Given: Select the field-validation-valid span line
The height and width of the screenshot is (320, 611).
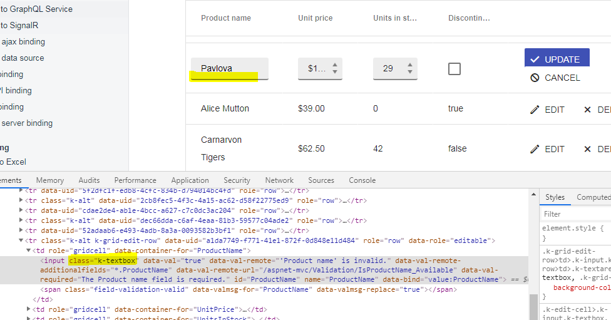Looking at the screenshot, I should click(x=249, y=289).
